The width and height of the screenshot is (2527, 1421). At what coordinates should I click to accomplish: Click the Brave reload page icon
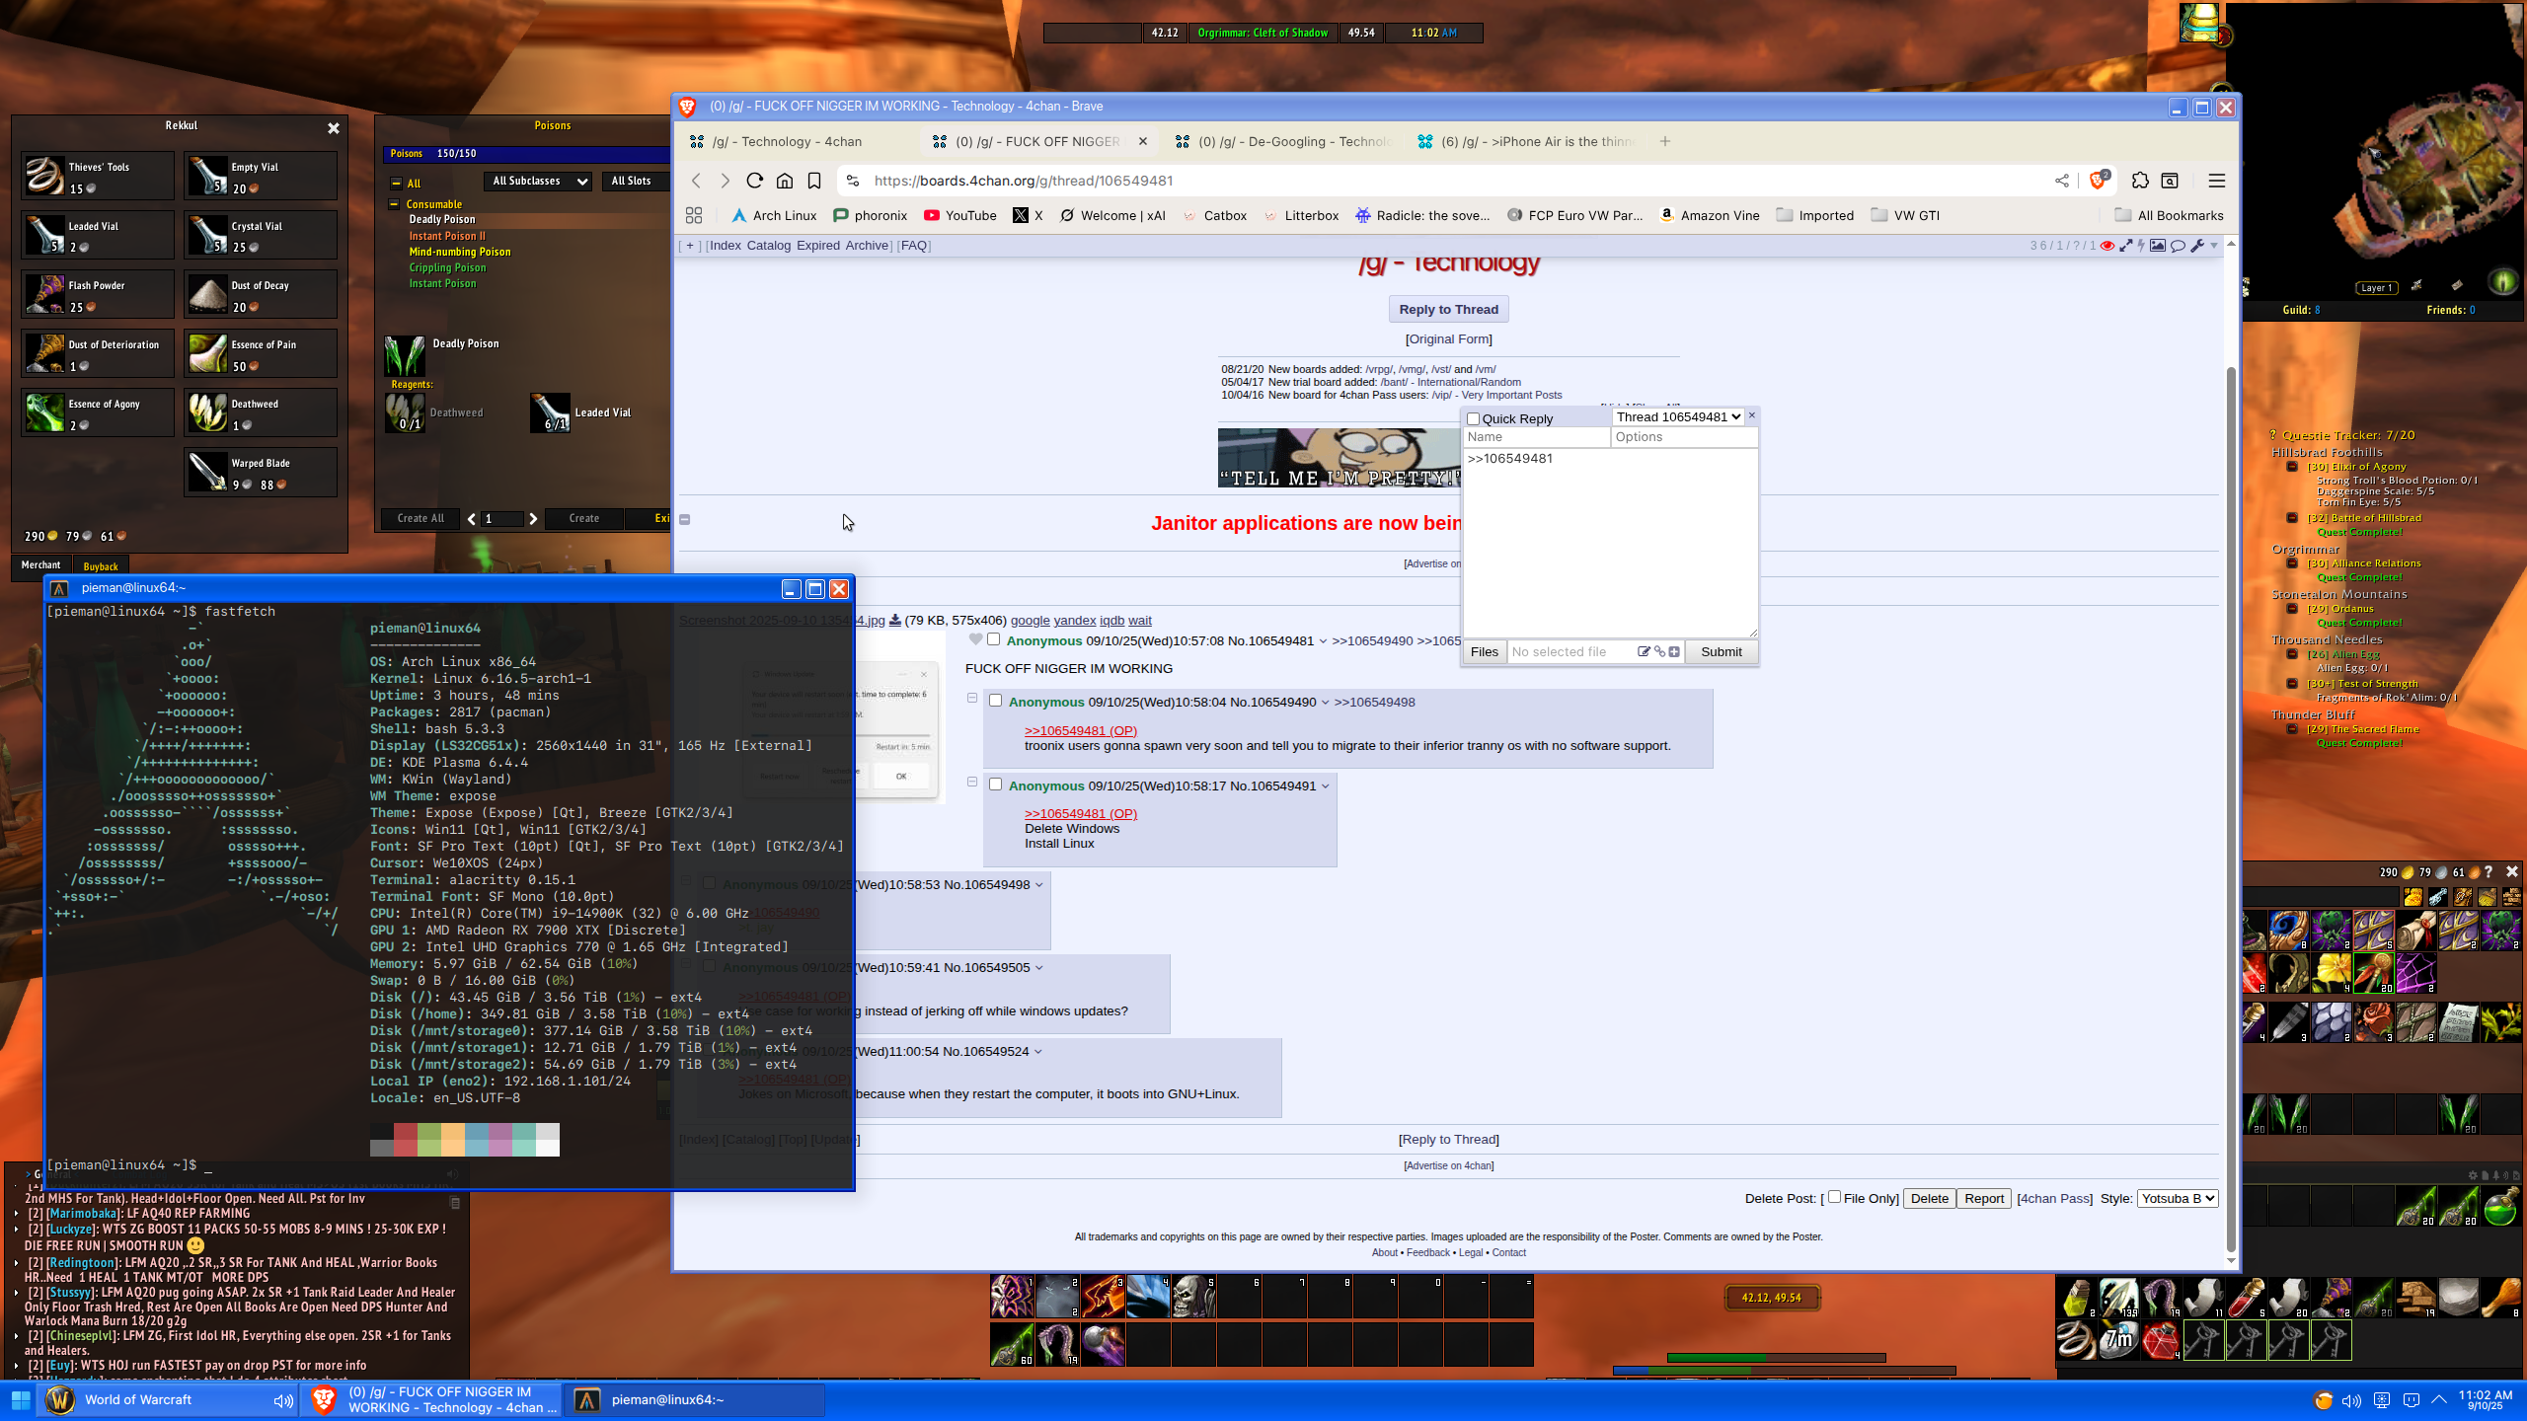(x=755, y=181)
